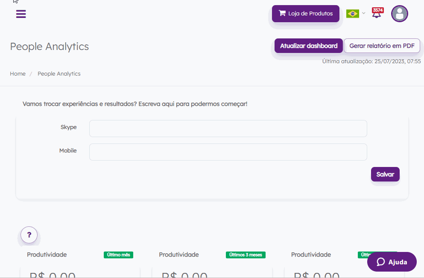Open the notifications bell
Image resolution: width=424 pixels, height=278 pixels.
click(377, 14)
